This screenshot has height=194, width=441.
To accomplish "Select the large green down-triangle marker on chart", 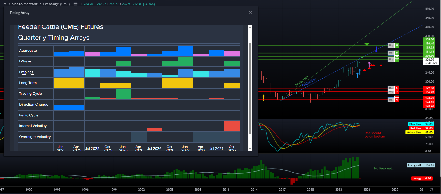I will coord(367,44).
